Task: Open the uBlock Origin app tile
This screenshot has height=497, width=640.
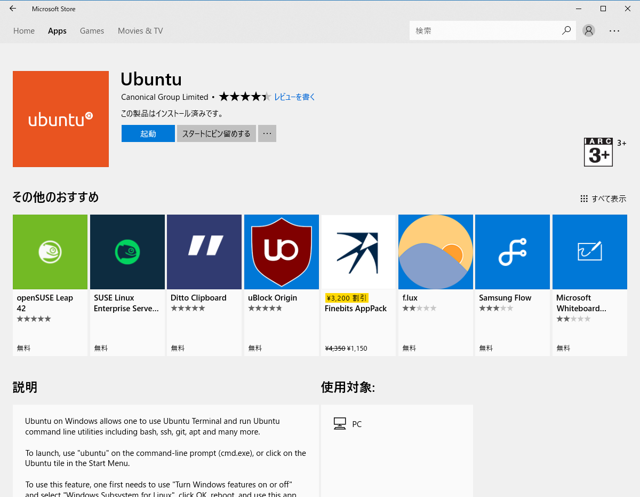Action: pos(281,251)
